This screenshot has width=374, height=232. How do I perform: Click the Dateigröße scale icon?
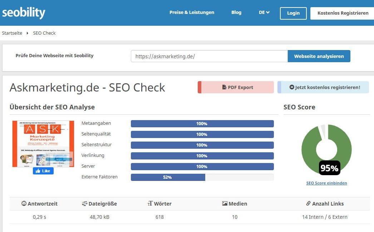[84, 204]
